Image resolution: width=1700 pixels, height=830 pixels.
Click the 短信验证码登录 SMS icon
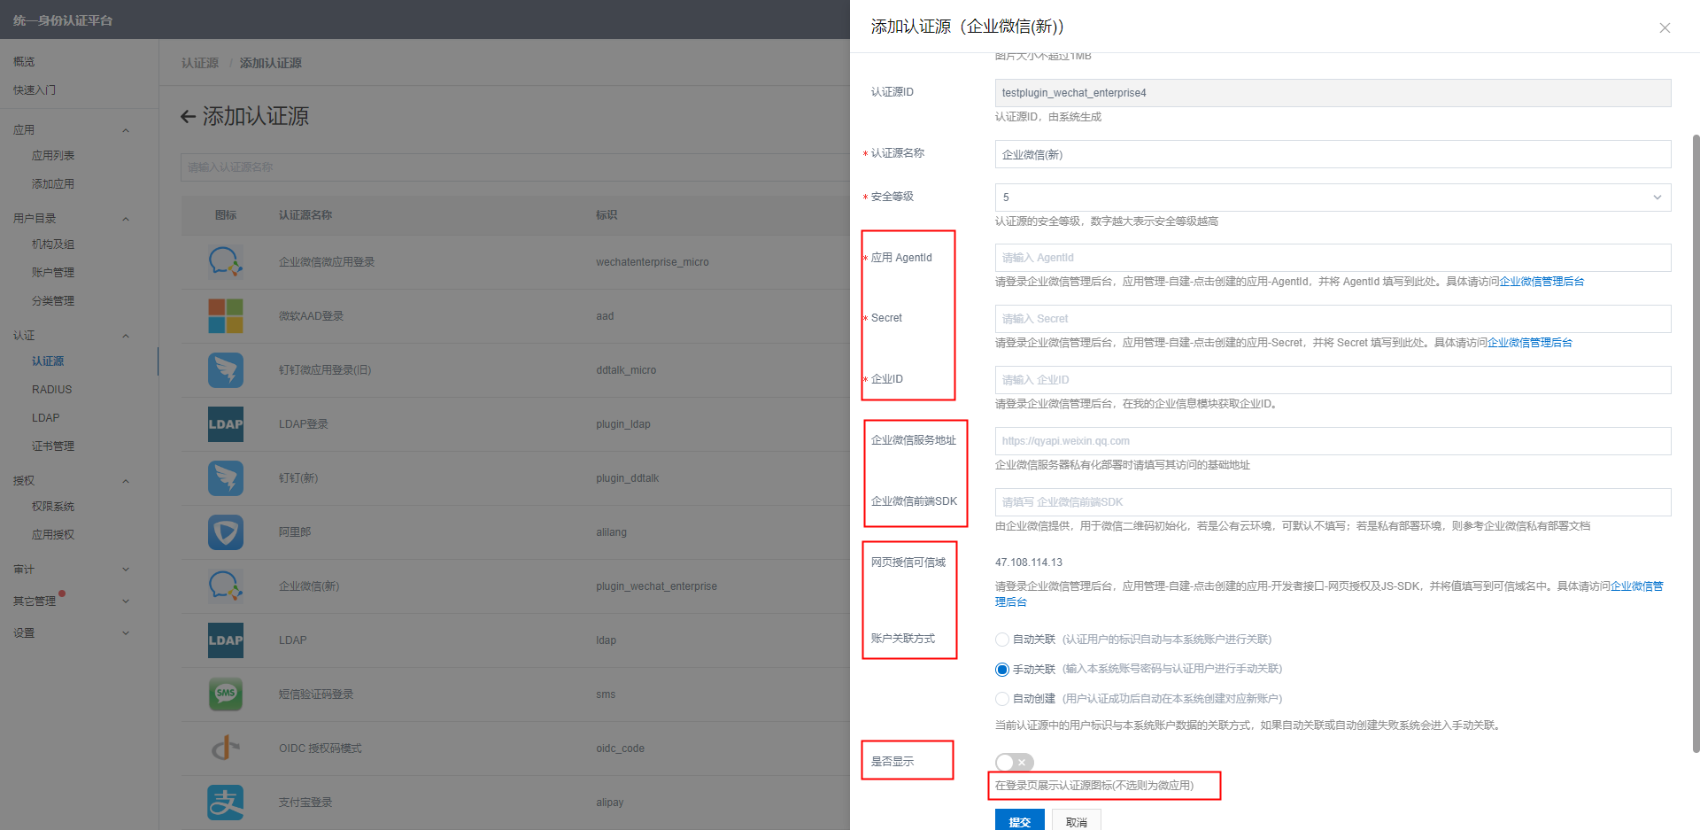pos(225,694)
